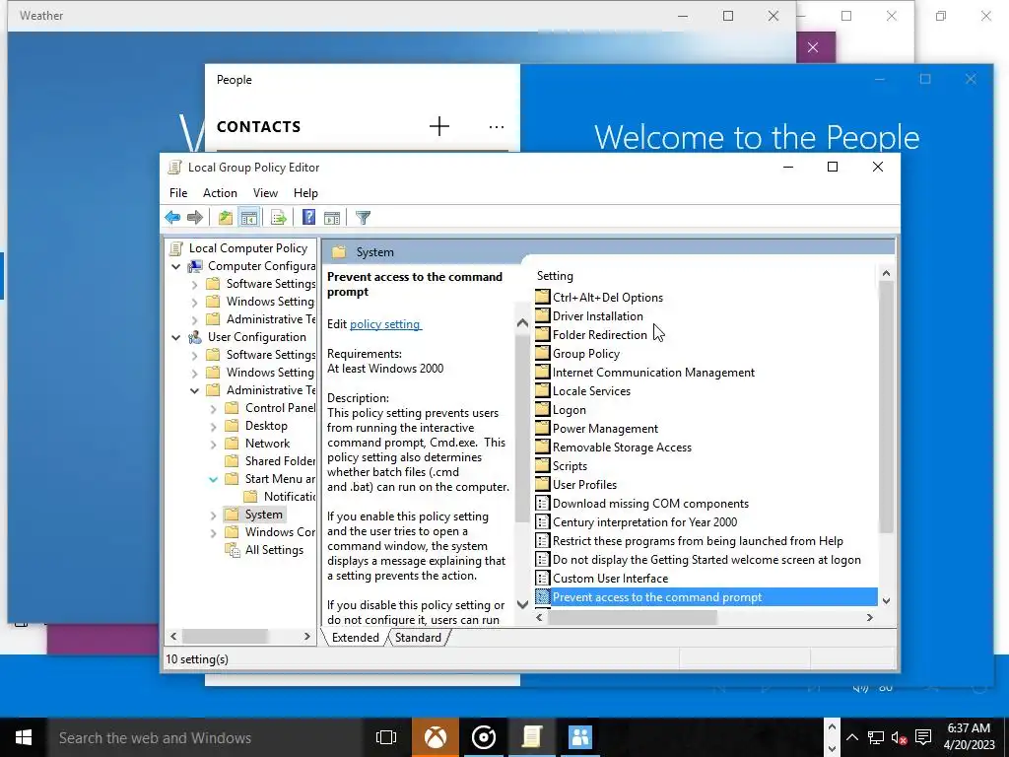The image size is (1009, 757).
Task: Select the Network folder in tree
Action: coord(267,444)
